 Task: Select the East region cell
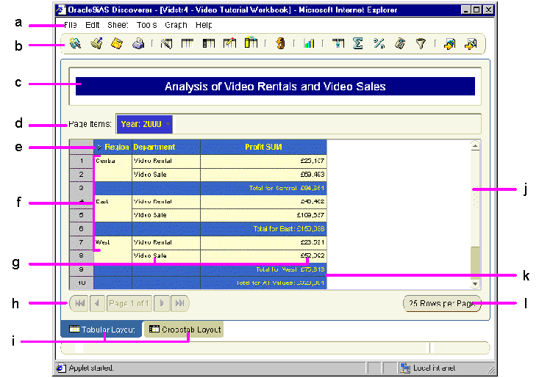[x=113, y=208]
